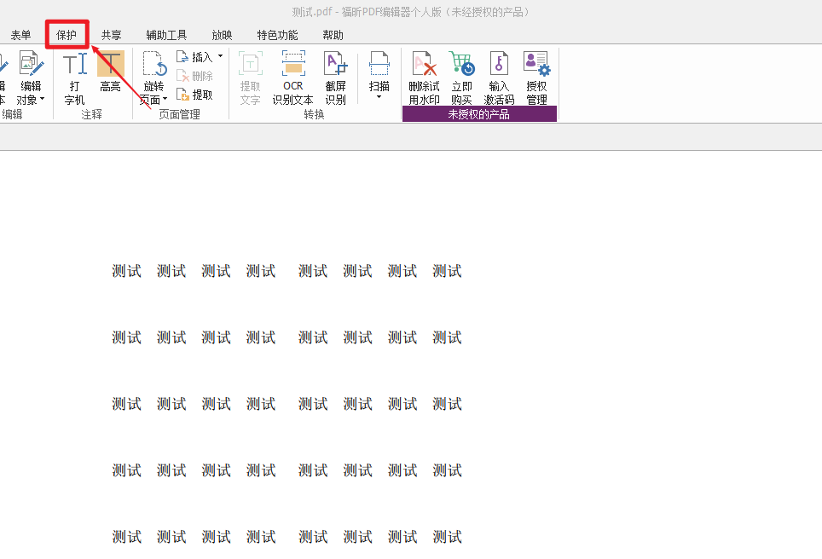Switch to the Protect (保护) ribbon tab
822x559 pixels.
66,34
